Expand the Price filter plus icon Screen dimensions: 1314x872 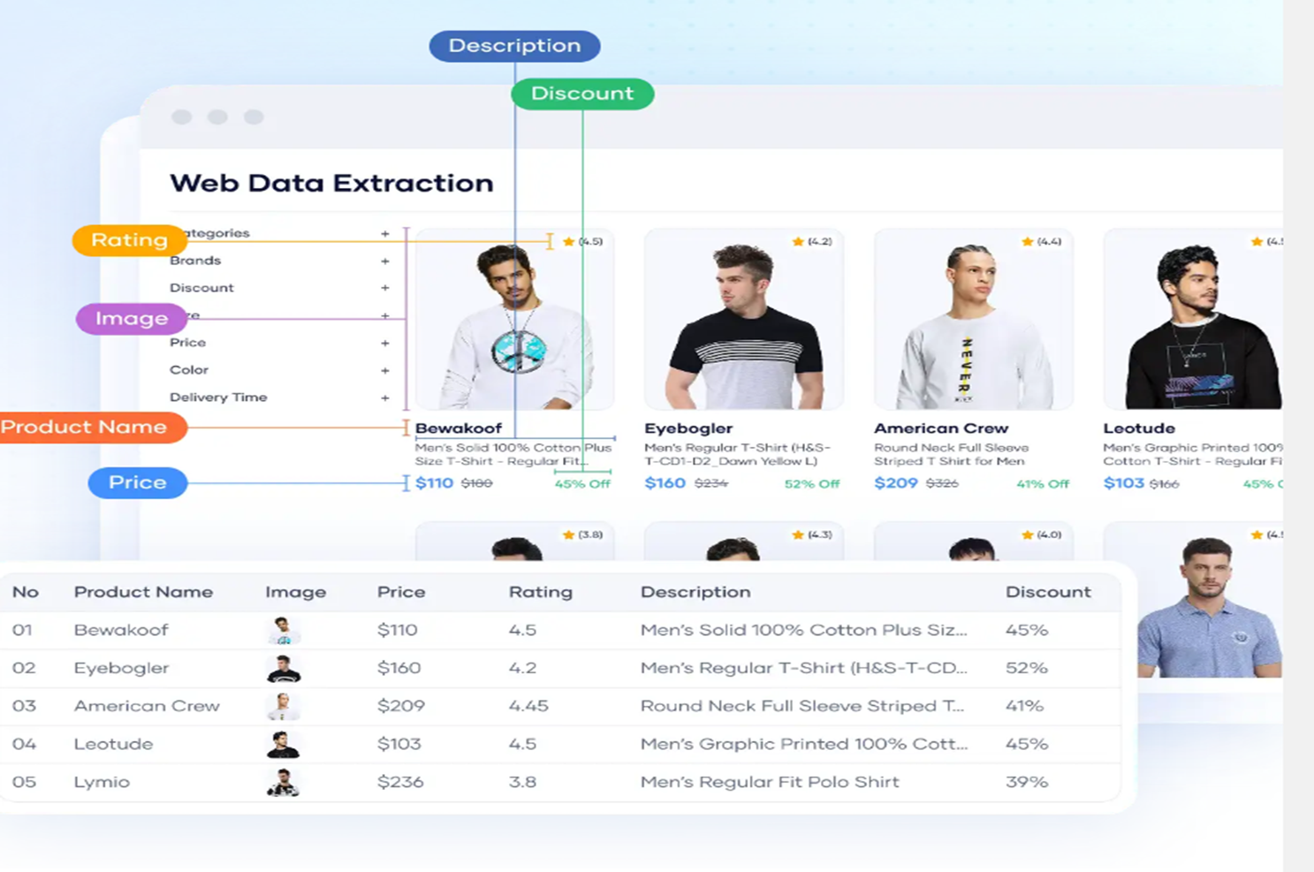(x=385, y=343)
